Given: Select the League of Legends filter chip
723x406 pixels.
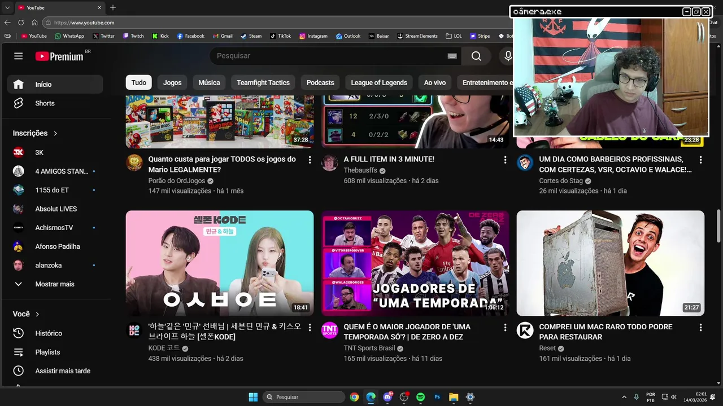Looking at the screenshot, I should [x=379, y=82].
